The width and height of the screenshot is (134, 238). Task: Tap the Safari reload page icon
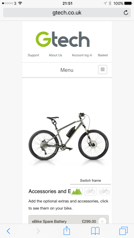pos(126,13)
